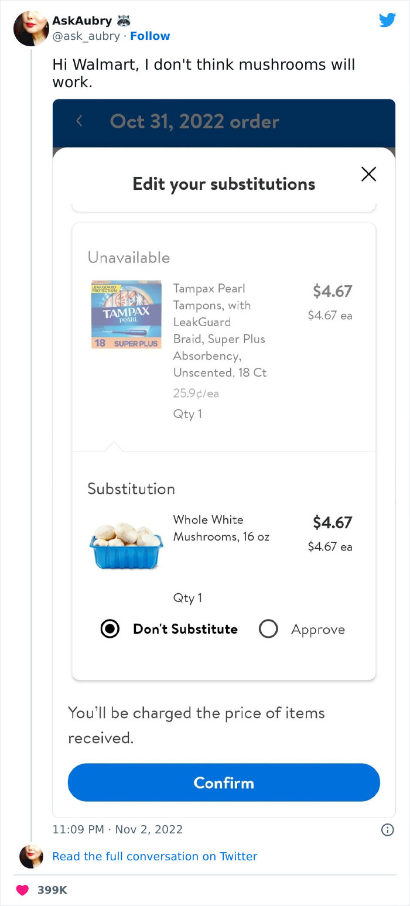
Task: Click the AskAubry profile avatar
Action: [30, 28]
